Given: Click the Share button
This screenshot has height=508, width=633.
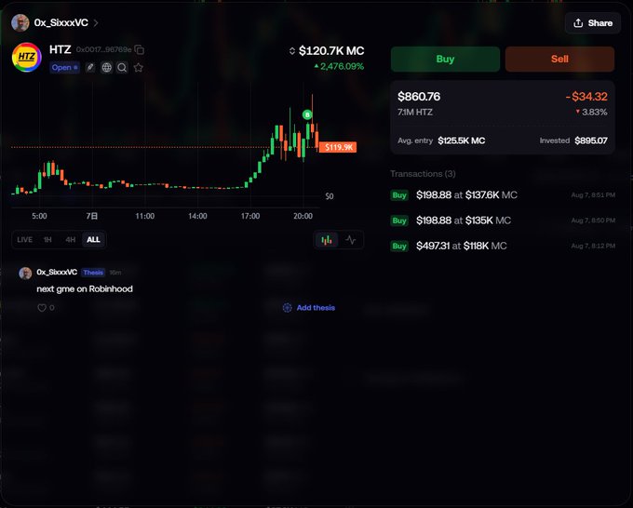Looking at the screenshot, I should pyautogui.click(x=593, y=23).
